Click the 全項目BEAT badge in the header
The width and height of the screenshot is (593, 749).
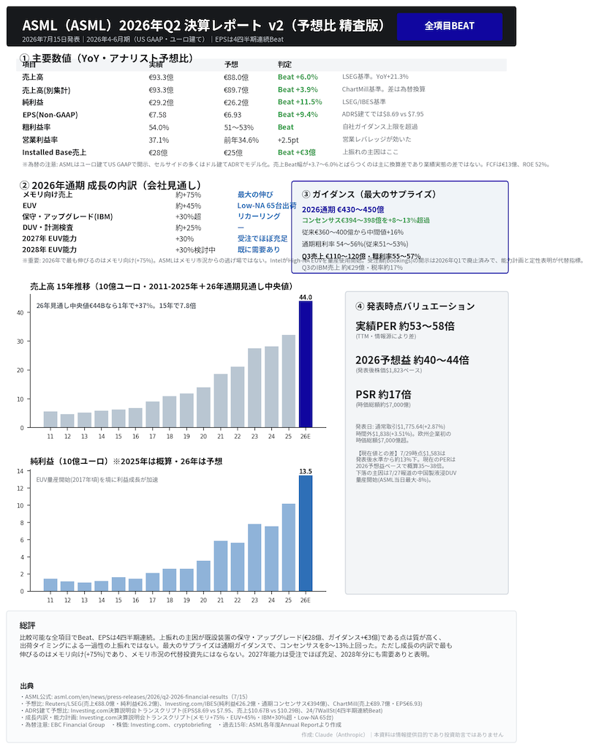tap(449, 26)
